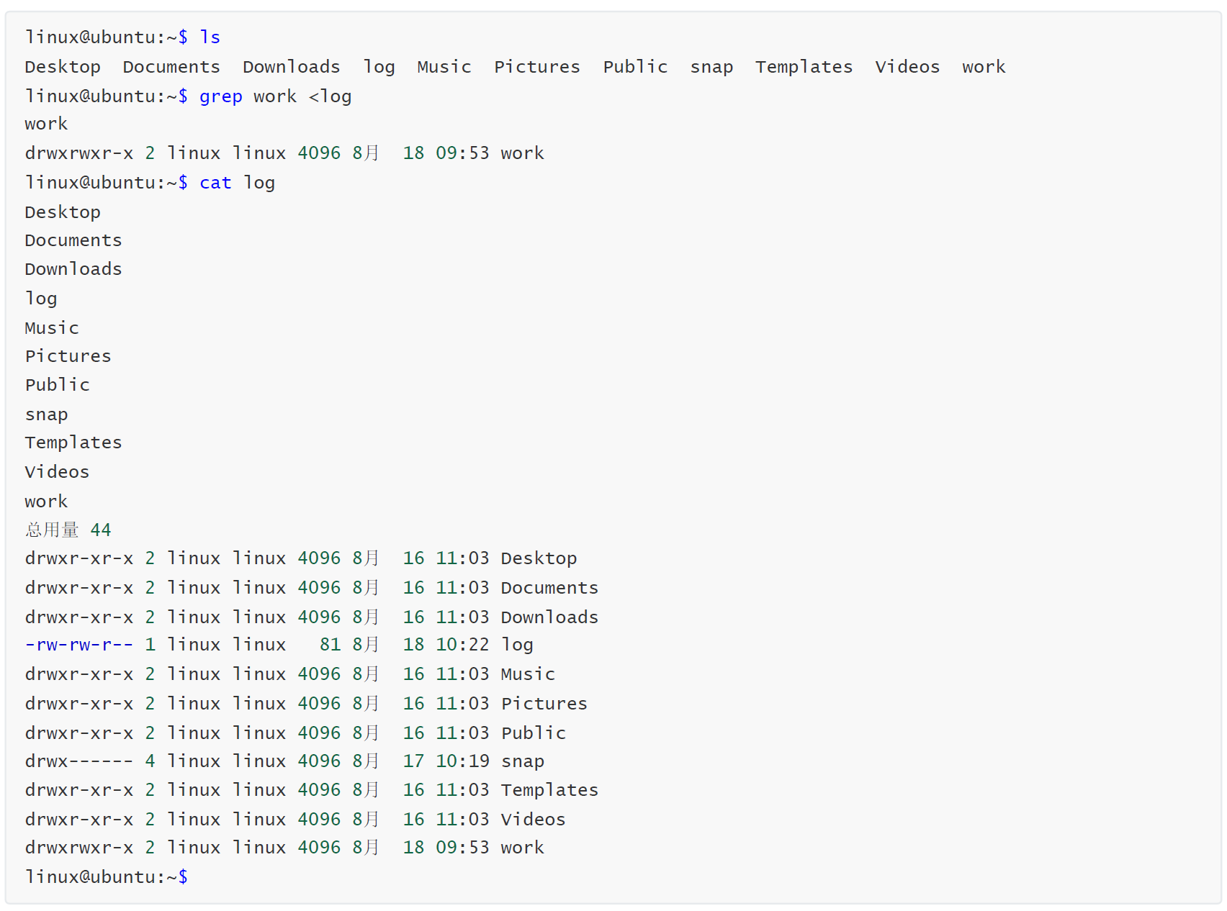
Task: Select the lone "work" line above 总用量
Action: [x=46, y=502]
